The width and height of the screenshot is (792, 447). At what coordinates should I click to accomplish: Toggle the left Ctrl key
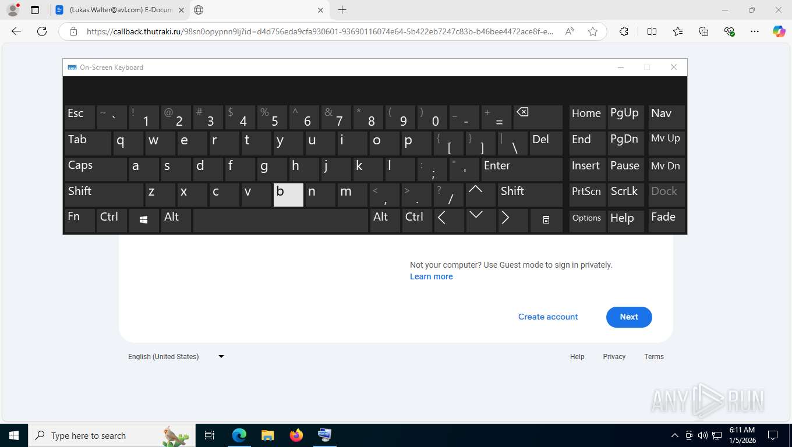point(112,220)
